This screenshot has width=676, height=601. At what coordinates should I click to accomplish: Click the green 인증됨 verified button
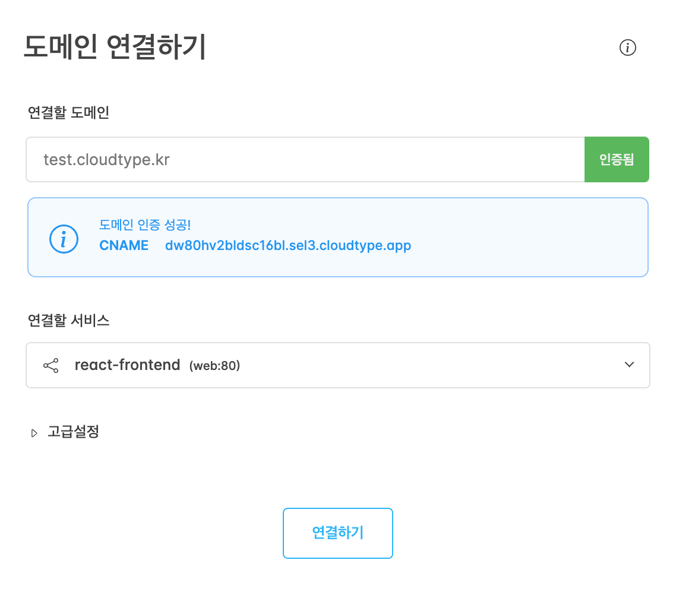point(617,160)
